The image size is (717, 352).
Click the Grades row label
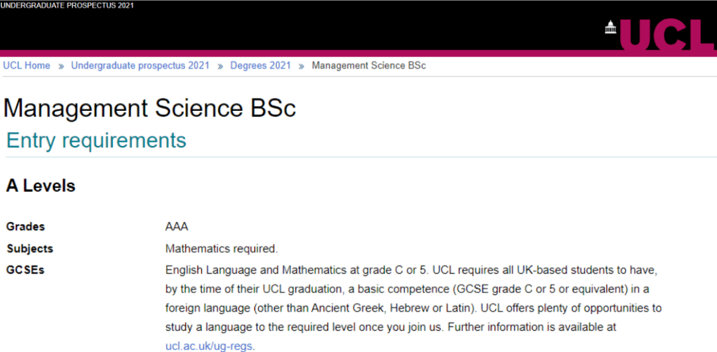pyautogui.click(x=26, y=226)
